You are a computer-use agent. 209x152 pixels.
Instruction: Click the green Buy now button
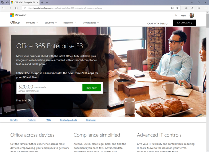91,88
